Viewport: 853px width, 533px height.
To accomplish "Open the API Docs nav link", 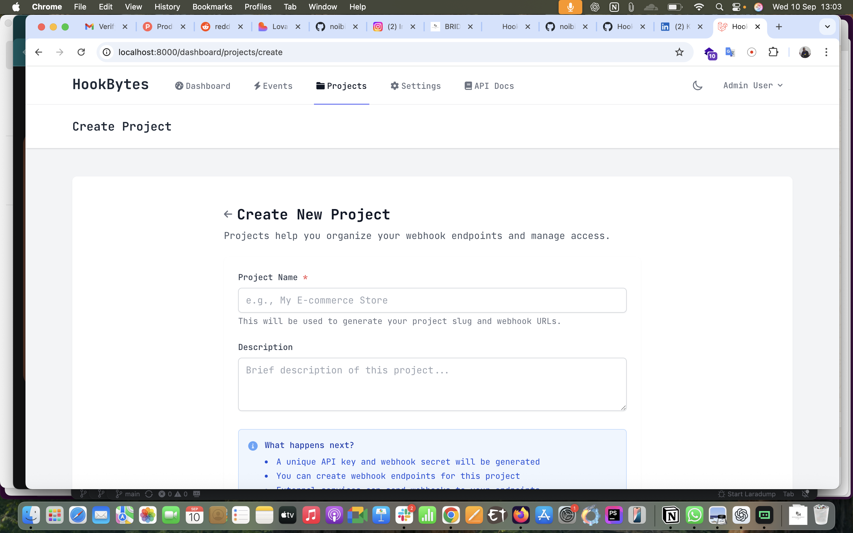I will (489, 86).
